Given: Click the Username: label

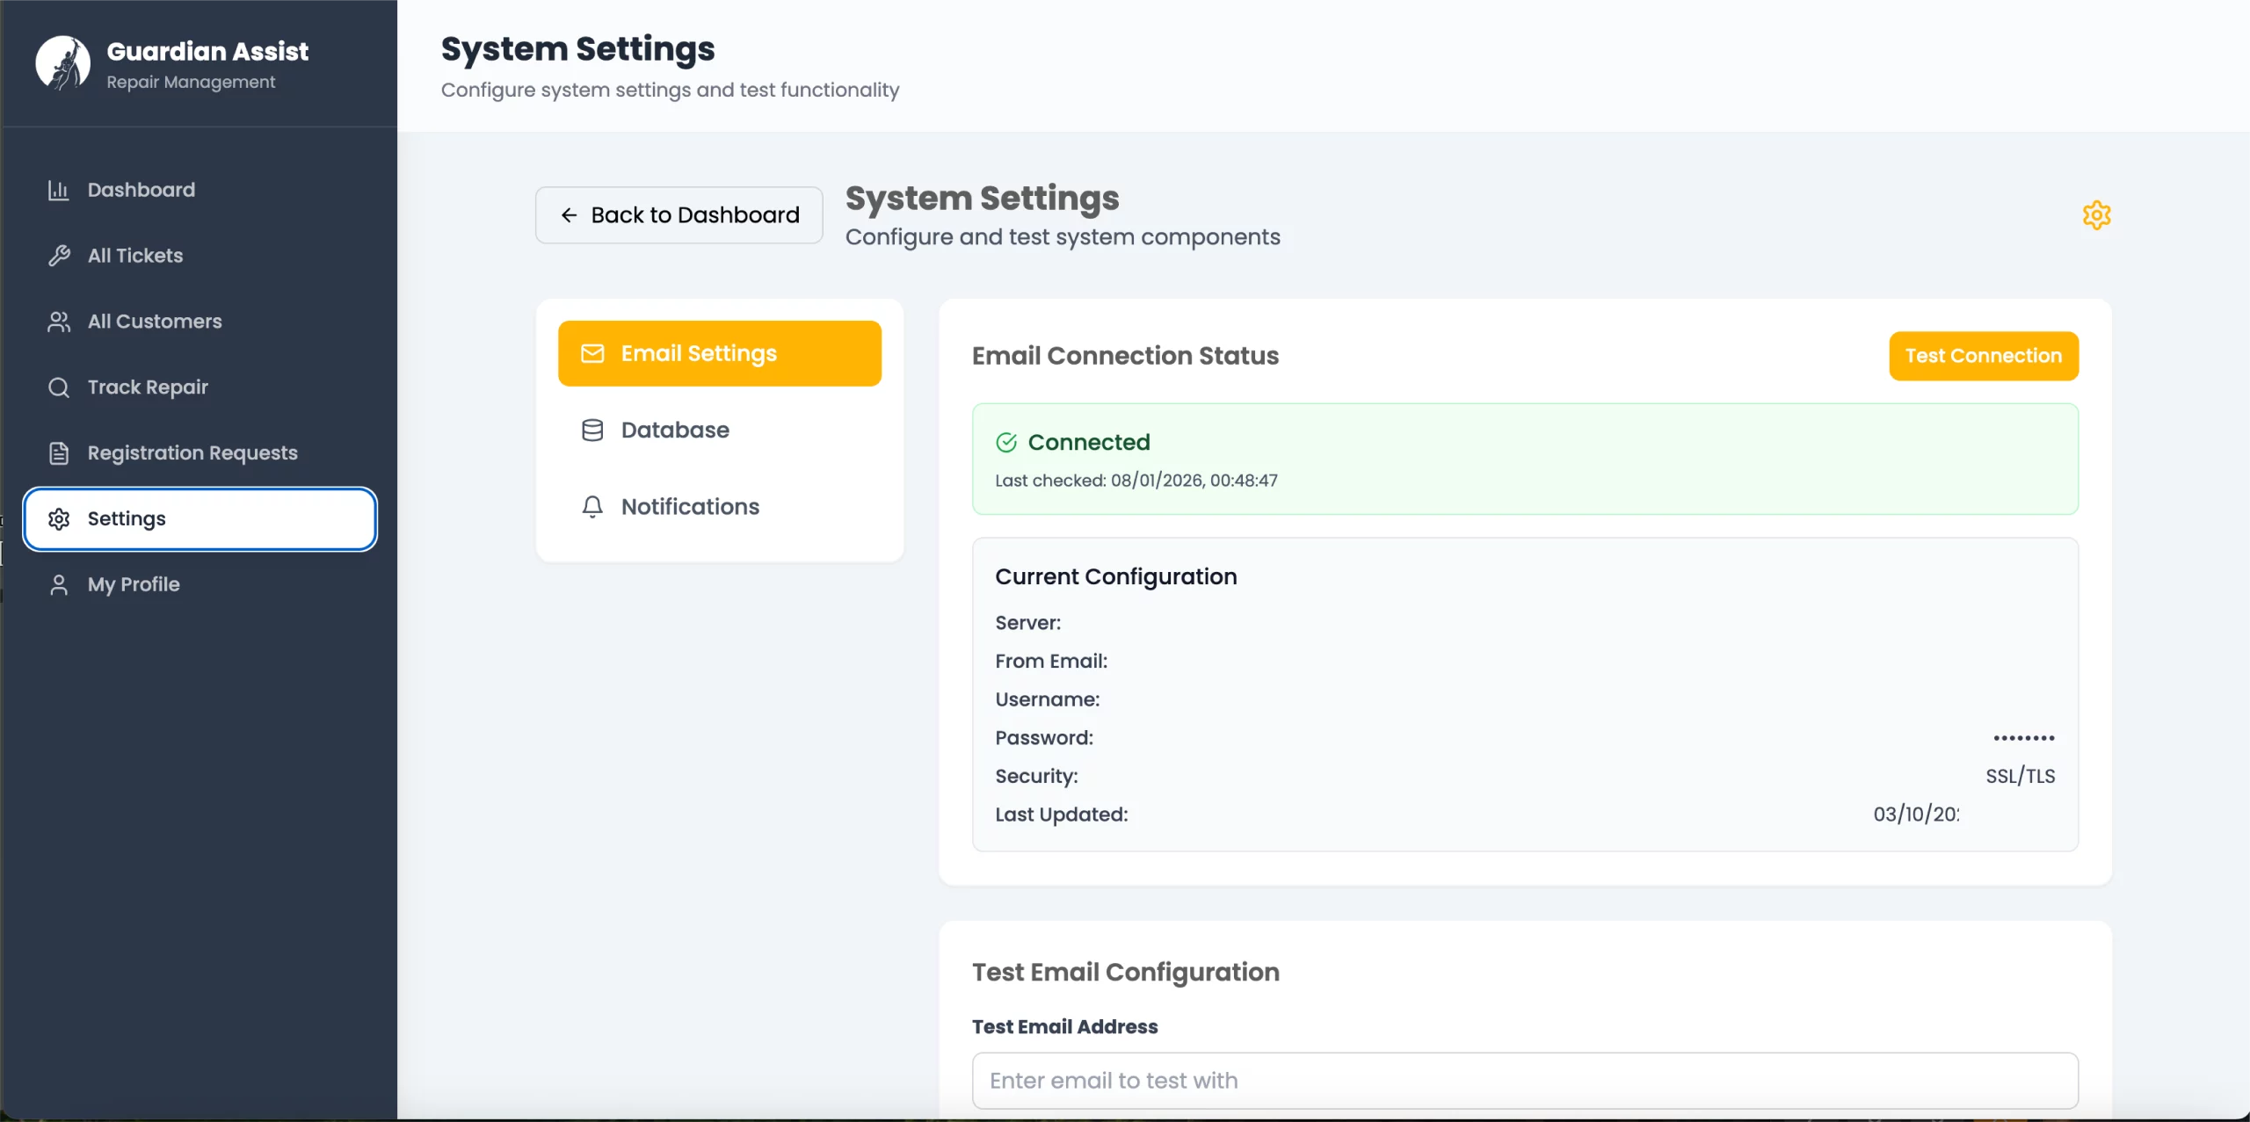Looking at the screenshot, I should tap(1048, 699).
